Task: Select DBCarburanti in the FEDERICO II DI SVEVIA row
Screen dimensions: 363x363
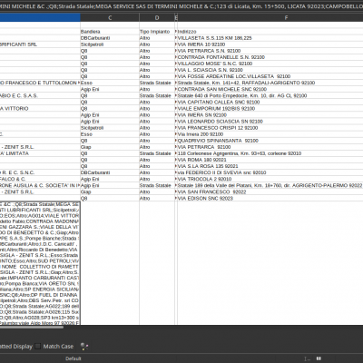Action: pos(110,172)
